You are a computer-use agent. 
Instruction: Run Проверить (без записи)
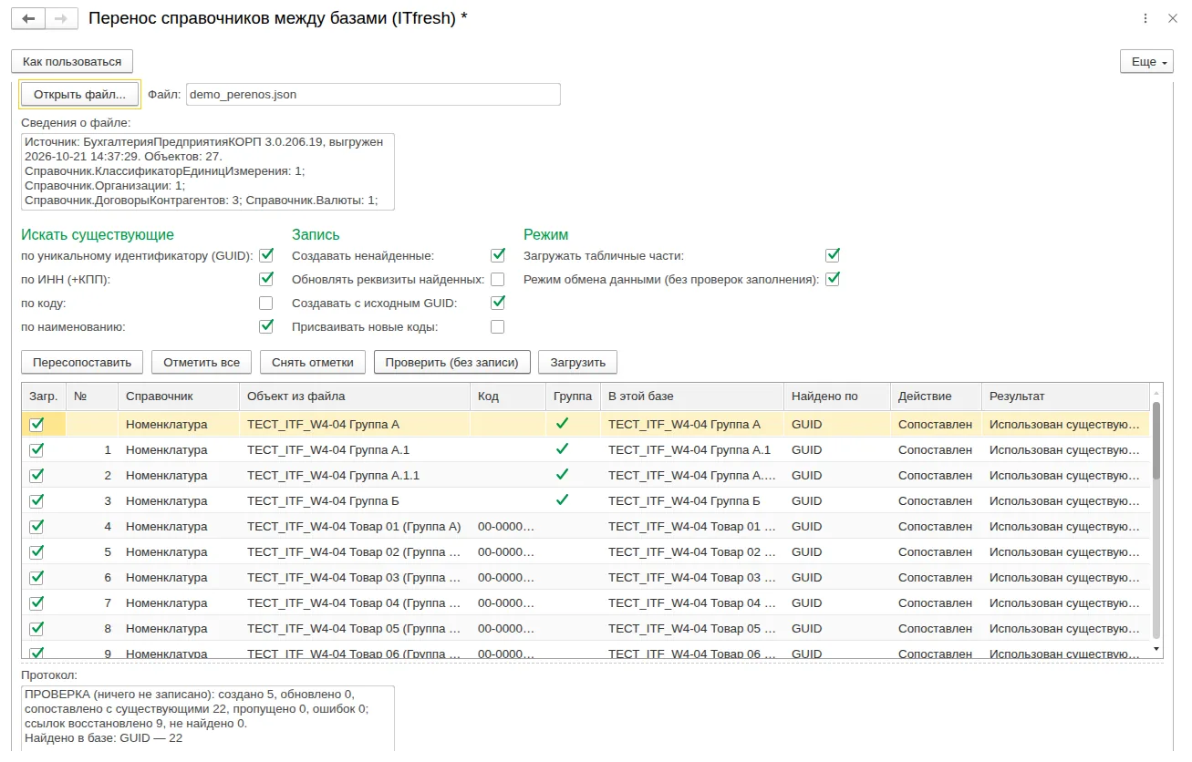[452, 362]
